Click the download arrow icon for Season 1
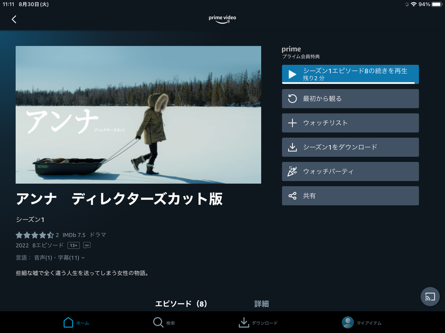445x333 pixels. pyautogui.click(x=292, y=147)
